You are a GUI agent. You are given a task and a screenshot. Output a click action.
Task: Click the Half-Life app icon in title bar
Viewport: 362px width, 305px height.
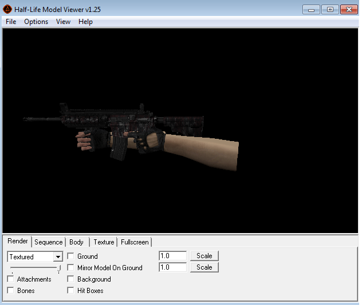[x=7, y=9]
